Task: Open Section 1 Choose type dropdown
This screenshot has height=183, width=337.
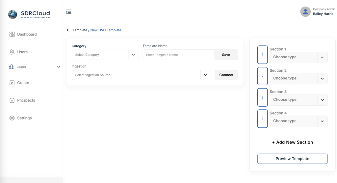Action: [298, 57]
